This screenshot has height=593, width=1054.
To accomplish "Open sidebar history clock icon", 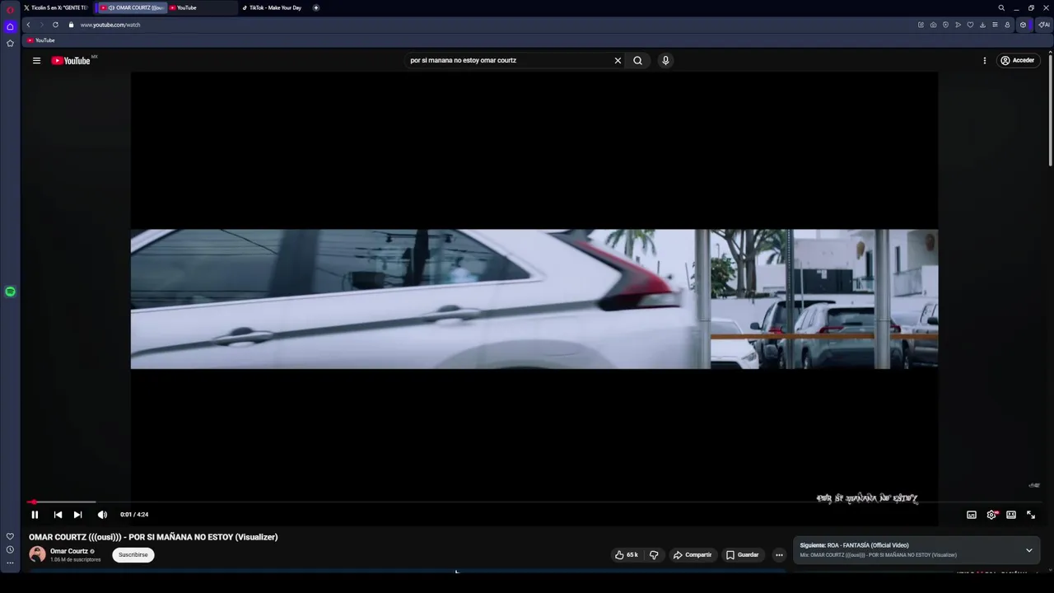I will 10,549.
